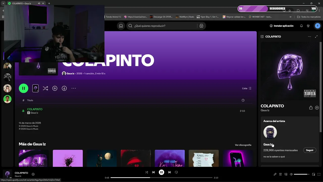Expand now playing view to full

point(316,37)
